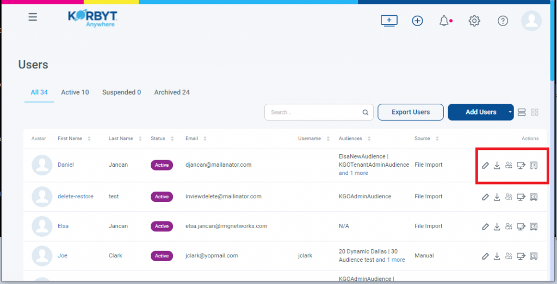Viewport: 557px width, 284px height.
Task: Switch to list view layout
Action: point(521,112)
